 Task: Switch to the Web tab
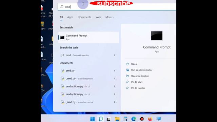point(98,17)
